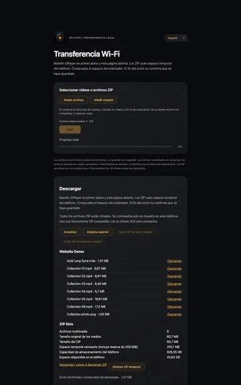
Task: Click the Carpeta superior button
Action: 98,232
